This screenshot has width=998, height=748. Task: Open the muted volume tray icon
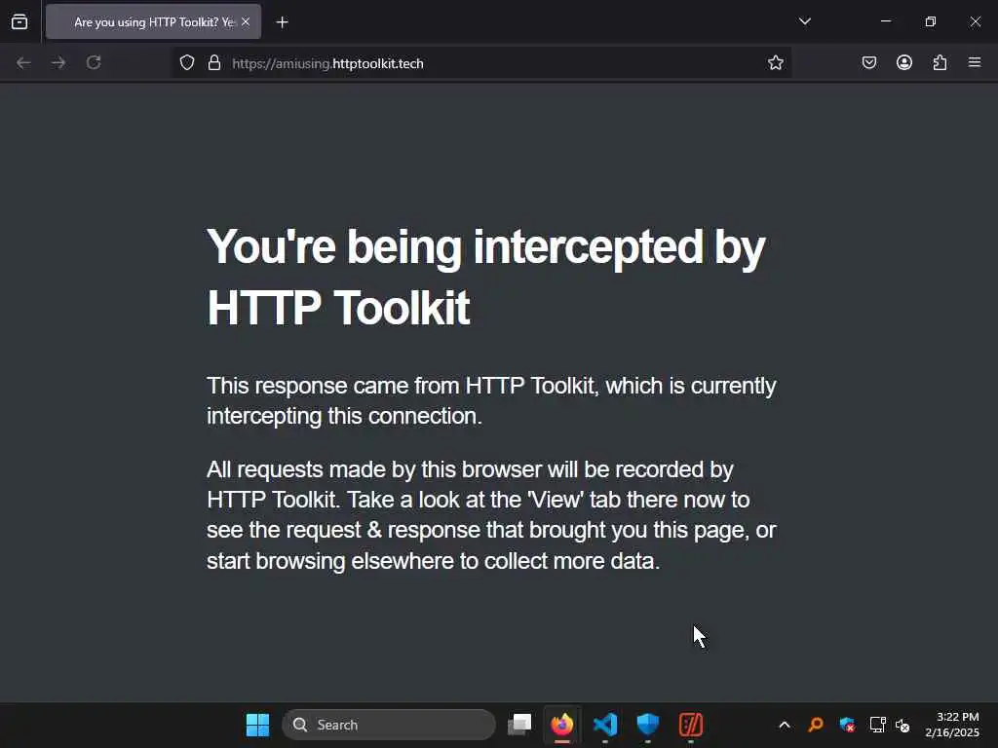coord(902,725)
